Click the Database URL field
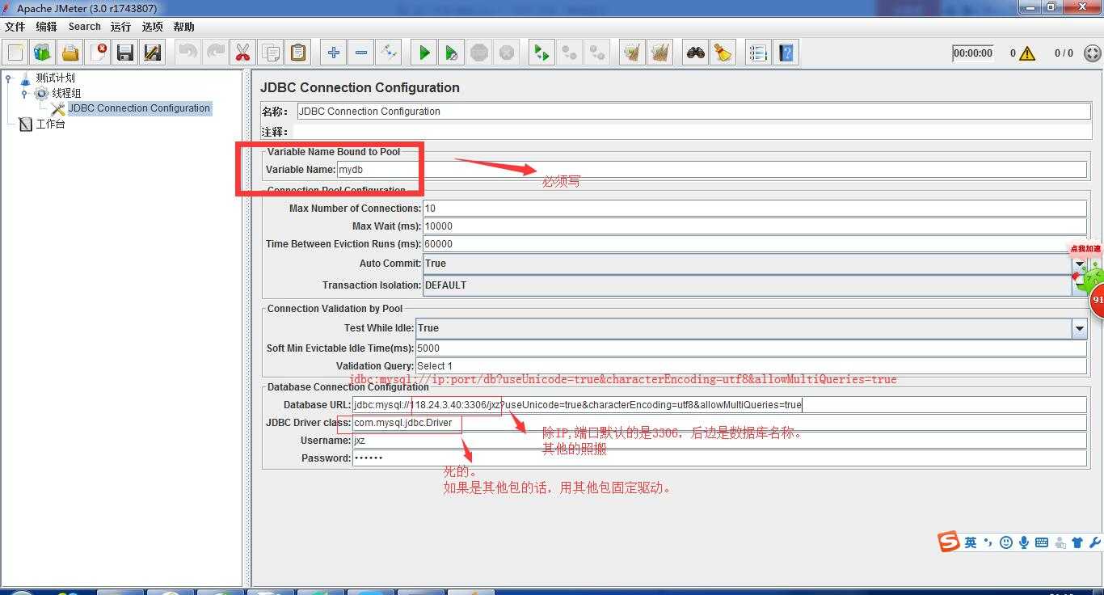1104x595 pixels. (719, 405)
